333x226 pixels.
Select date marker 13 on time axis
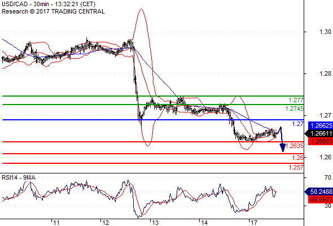tap(155, 223)
